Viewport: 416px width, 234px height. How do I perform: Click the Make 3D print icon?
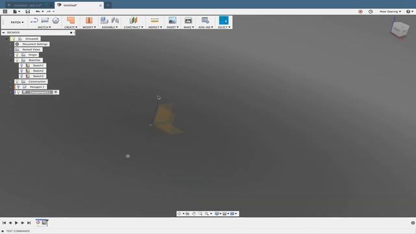[x=188, y=20]
